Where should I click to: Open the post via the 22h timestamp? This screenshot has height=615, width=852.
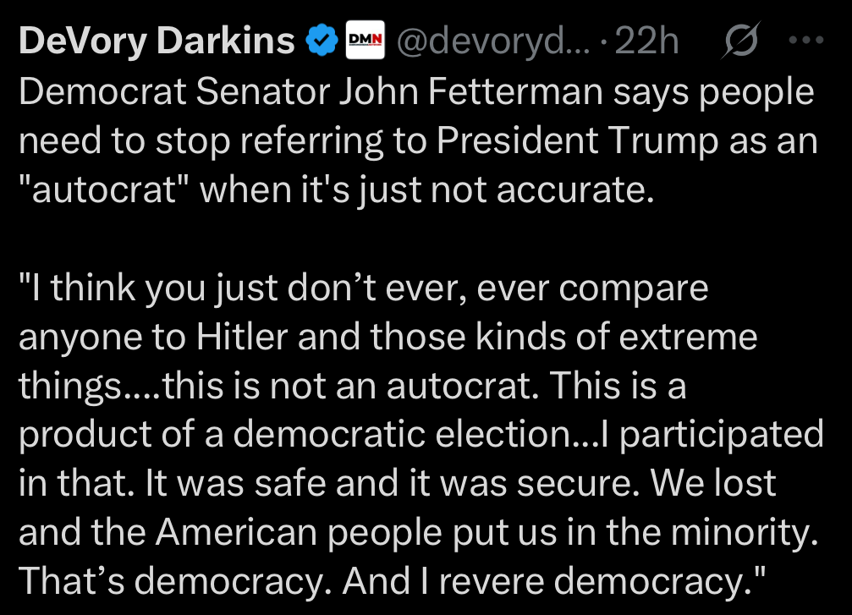pyautogui.click(x=646, y=41)
